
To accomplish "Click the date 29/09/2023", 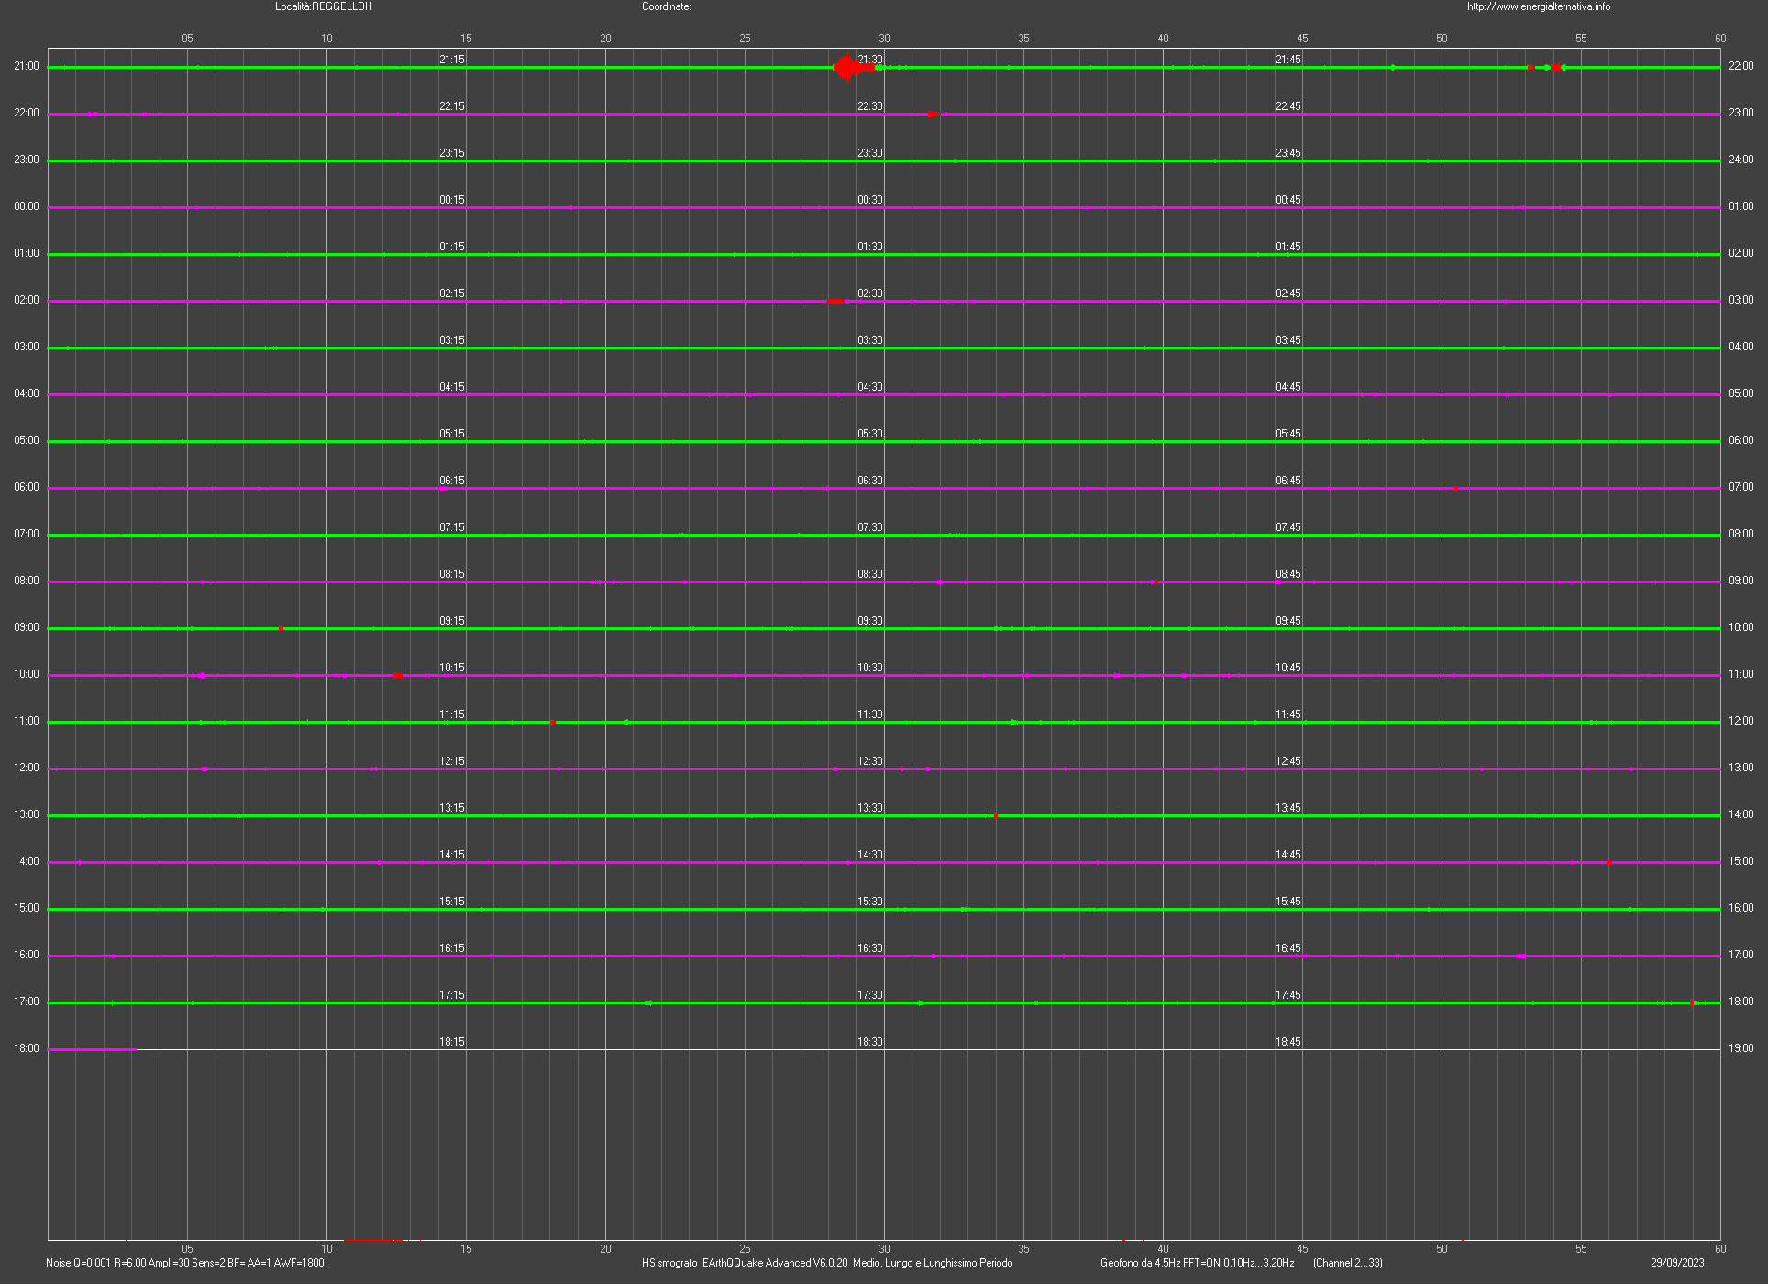I will [x=1677, y=1263].
